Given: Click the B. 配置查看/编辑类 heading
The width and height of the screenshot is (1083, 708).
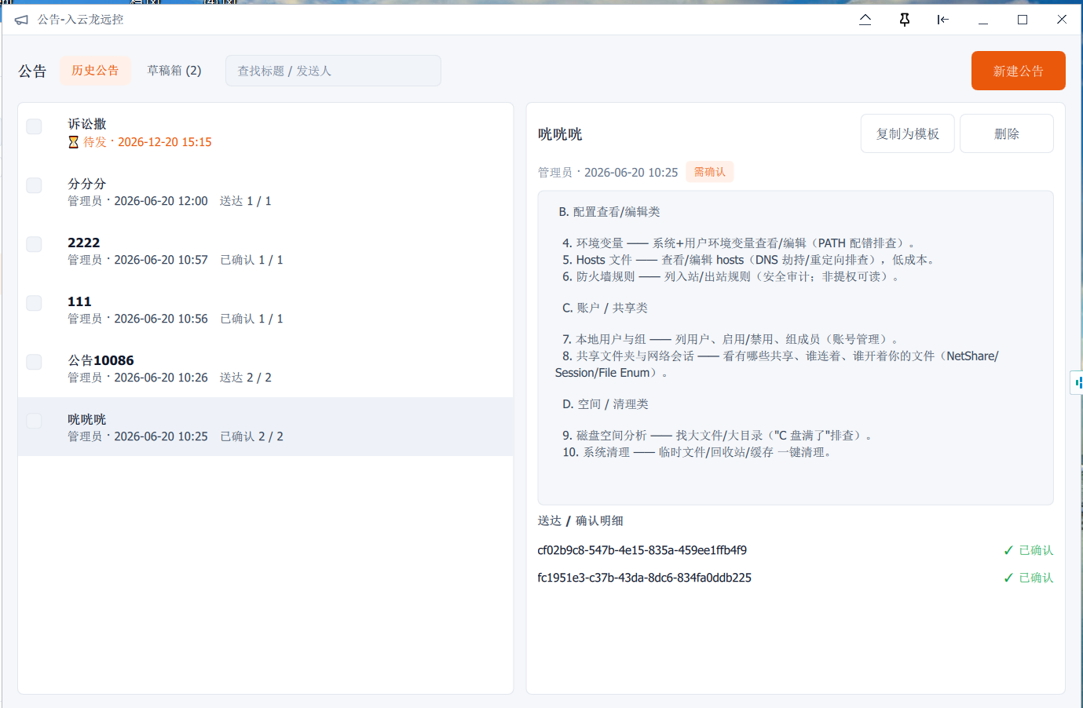Looking at the screenshot, I should pyautogui.click(x=609, y=212).
